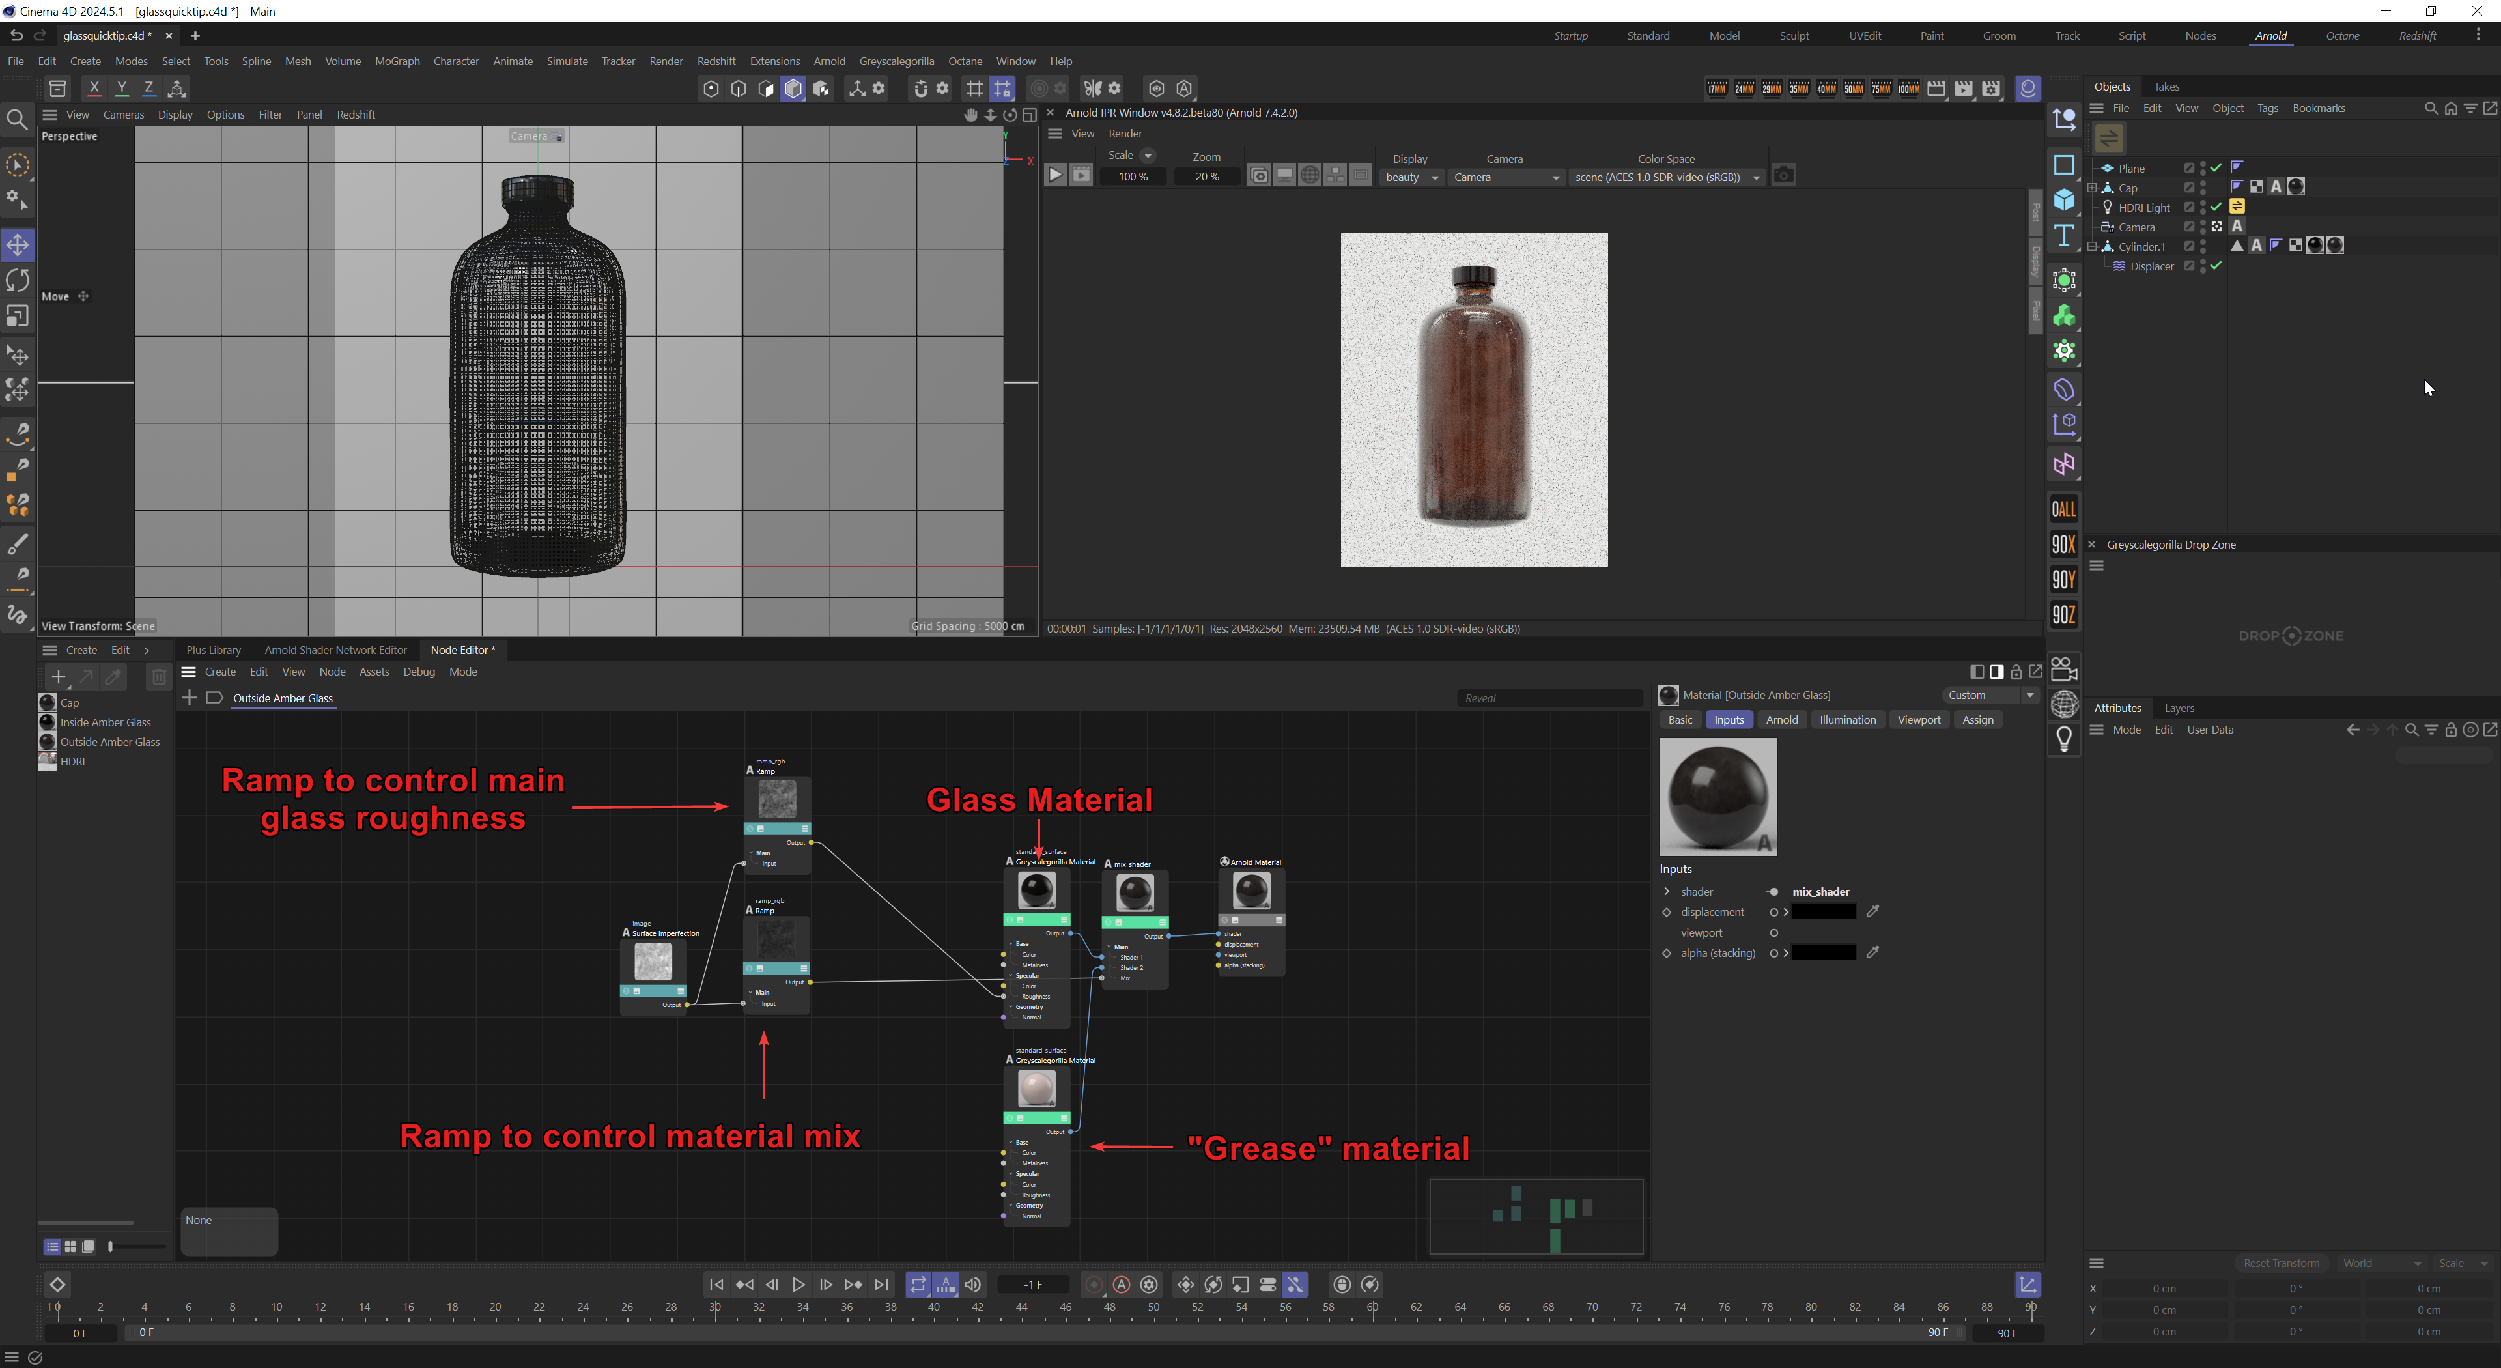Expand the shader input row
The width and height of the screenshot is (2501, 1368).
click(x=1667, y=891)
